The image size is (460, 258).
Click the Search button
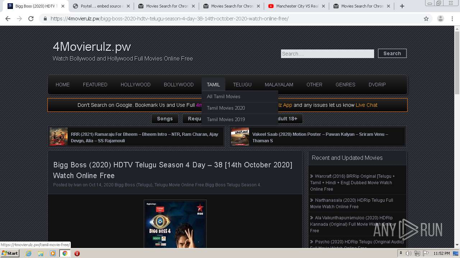(x=392, y=53)
